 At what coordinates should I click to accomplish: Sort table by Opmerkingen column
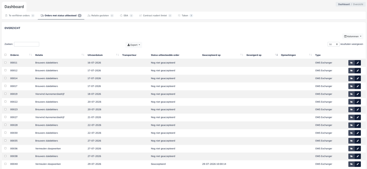coord(310,55)
